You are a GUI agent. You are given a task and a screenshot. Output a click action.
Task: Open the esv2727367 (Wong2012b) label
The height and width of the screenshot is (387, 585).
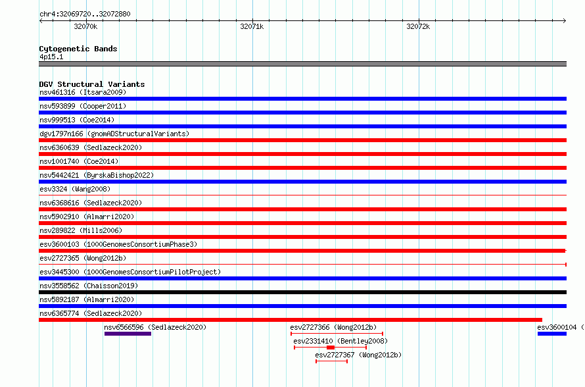(358, 355)
